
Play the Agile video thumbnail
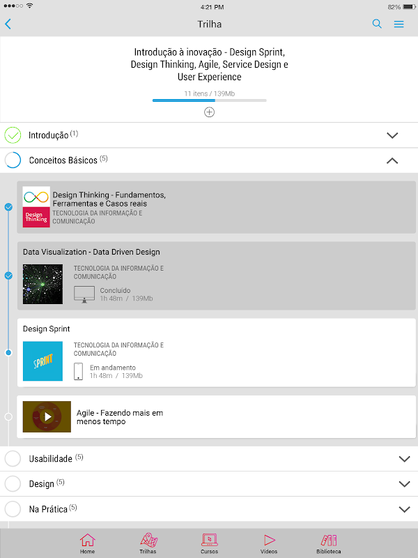coord(47,417)
